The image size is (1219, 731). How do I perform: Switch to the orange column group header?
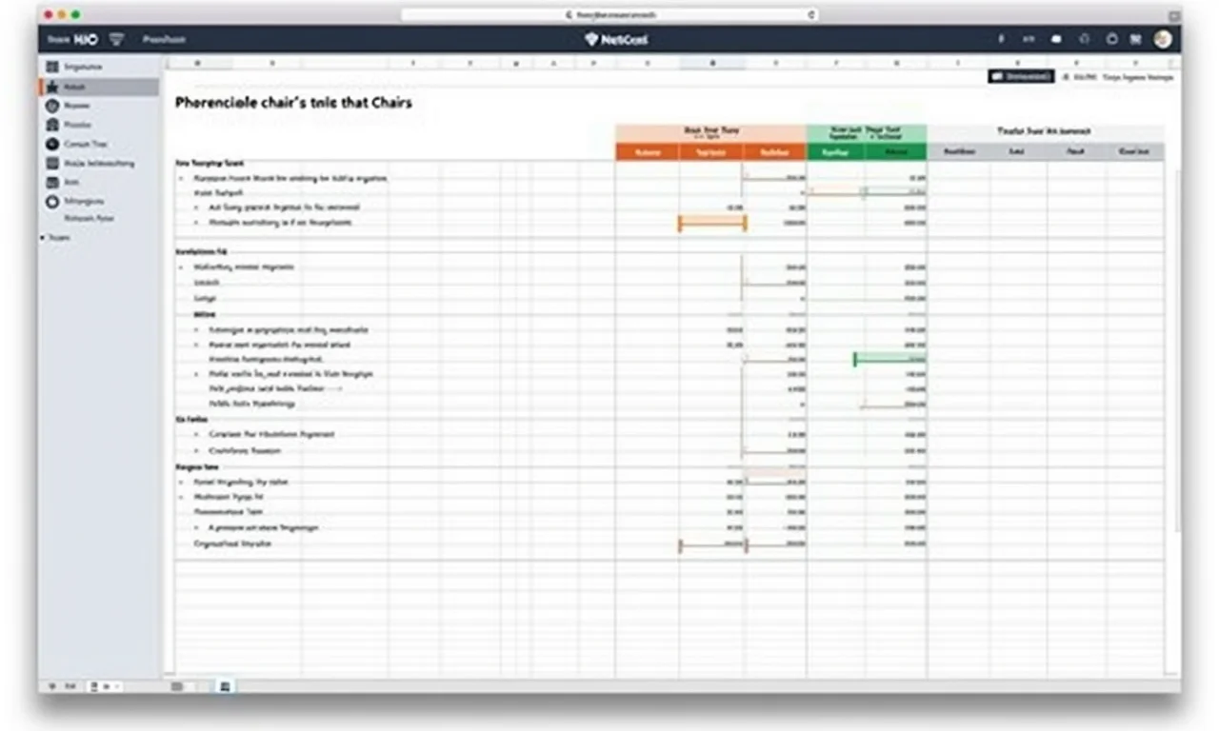(x=712, y=131)
